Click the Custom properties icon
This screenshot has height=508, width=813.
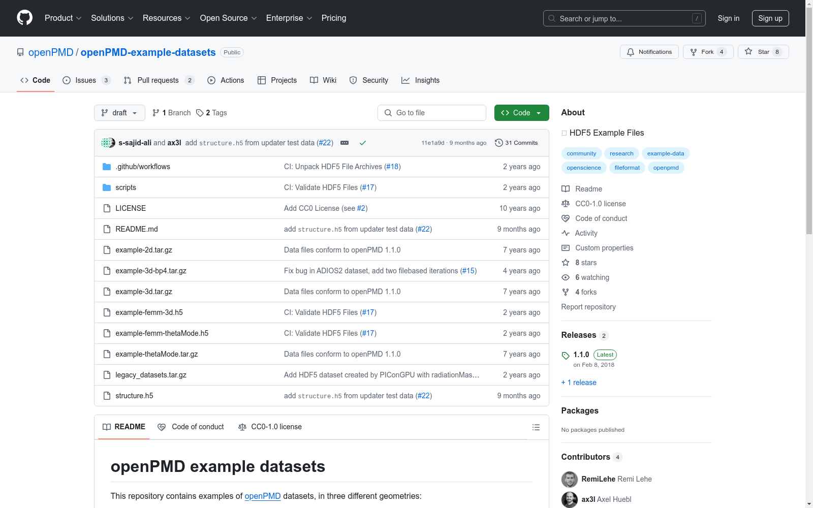[x=566, y=248]
